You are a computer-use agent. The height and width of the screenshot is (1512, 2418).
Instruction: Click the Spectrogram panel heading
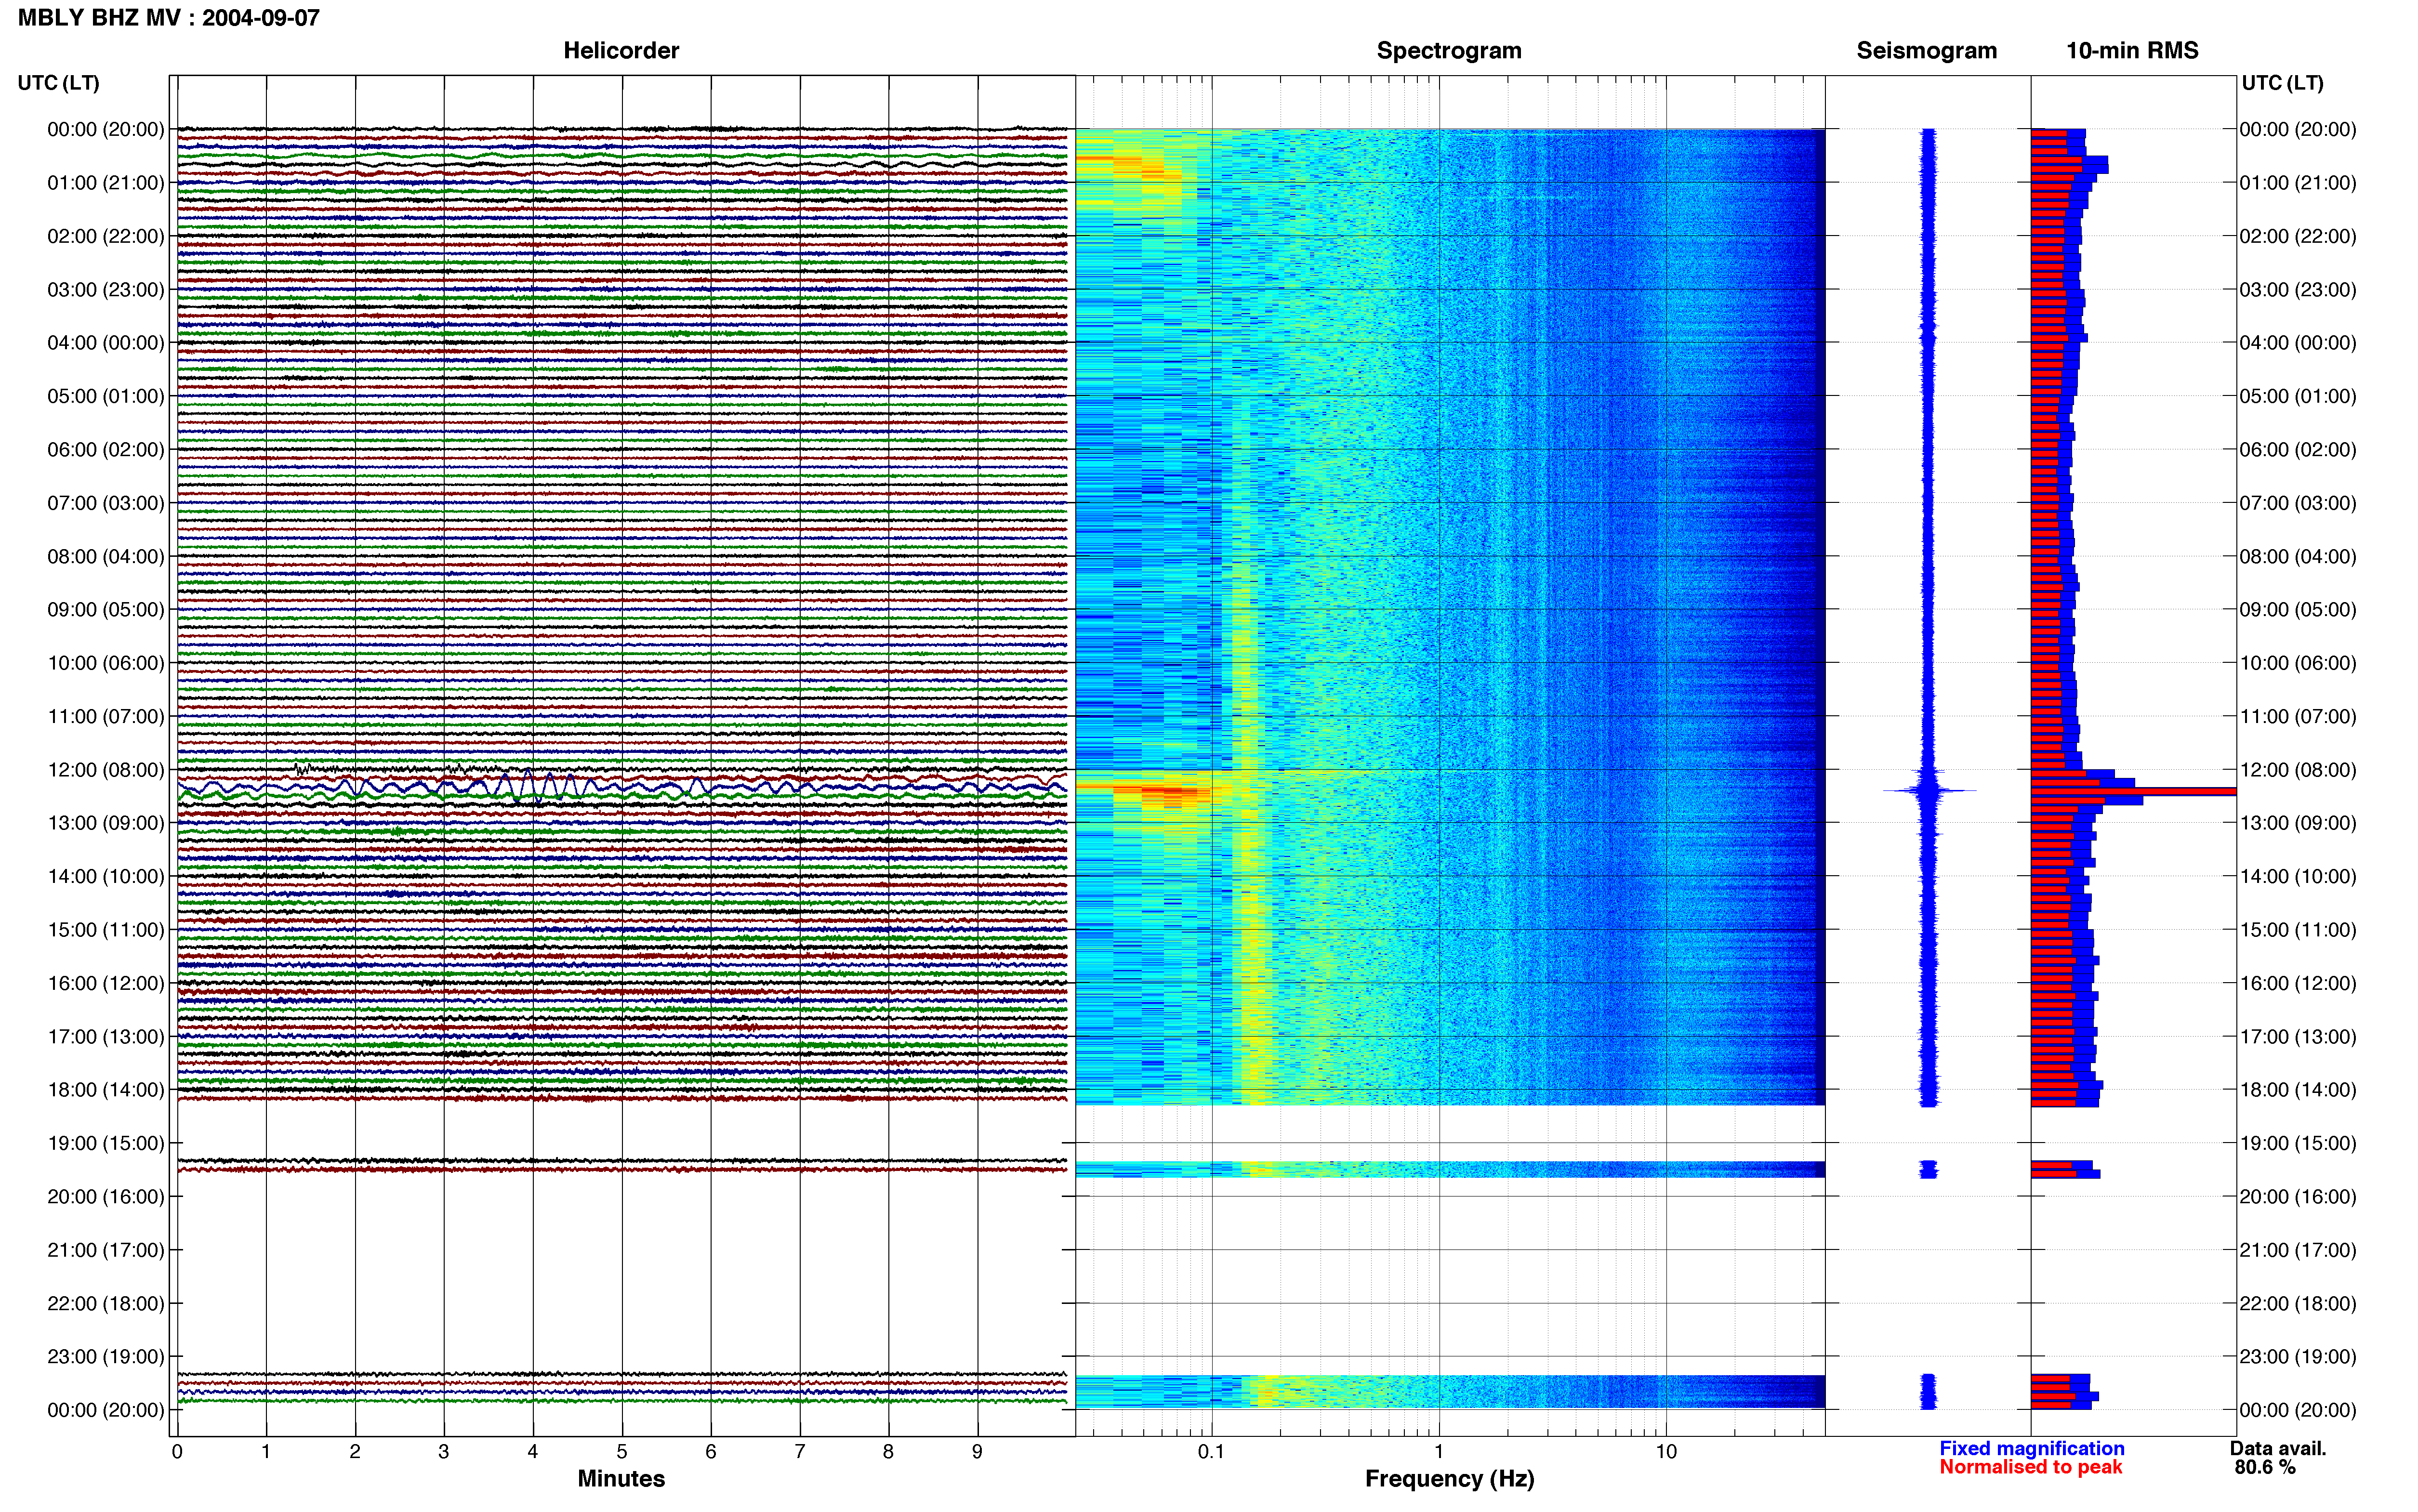click(x=1449, y=50)
